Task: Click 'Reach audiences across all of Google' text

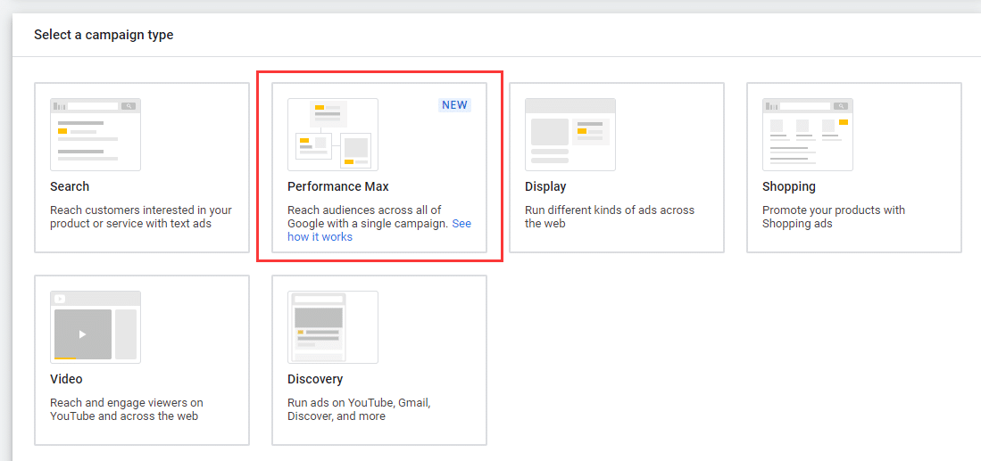Action: click(x=369, y=217)
